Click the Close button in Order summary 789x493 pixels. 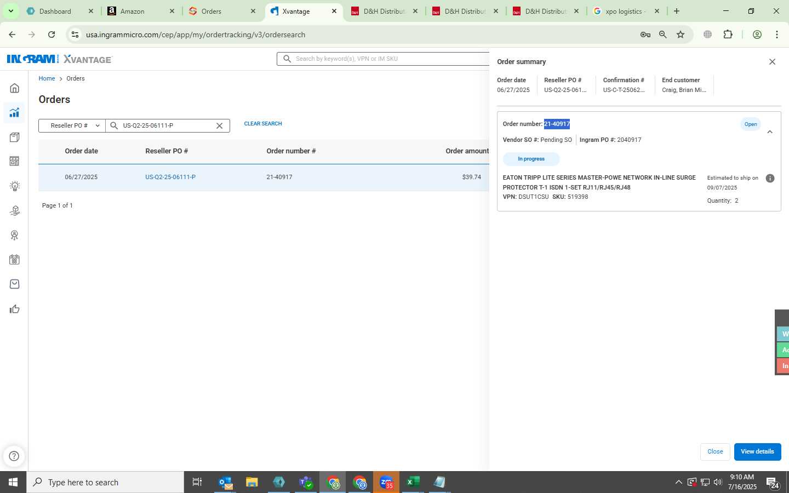(x=715, y=451)
